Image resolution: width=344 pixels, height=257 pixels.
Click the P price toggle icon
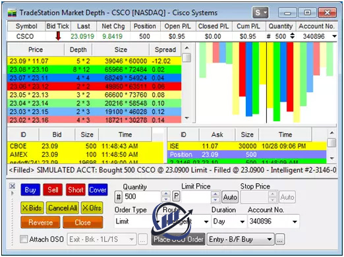[x=176, y=196]
